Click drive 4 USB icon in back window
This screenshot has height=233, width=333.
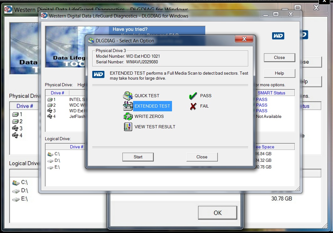pos(15,135)
